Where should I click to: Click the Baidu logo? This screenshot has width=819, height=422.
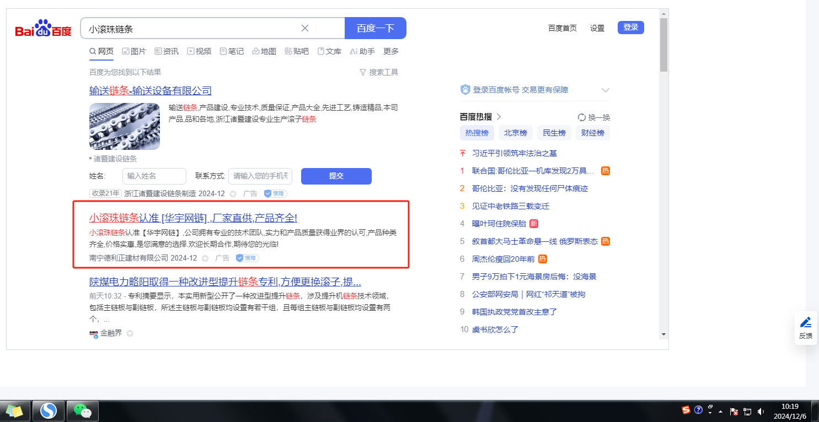[x=43, y=28]
